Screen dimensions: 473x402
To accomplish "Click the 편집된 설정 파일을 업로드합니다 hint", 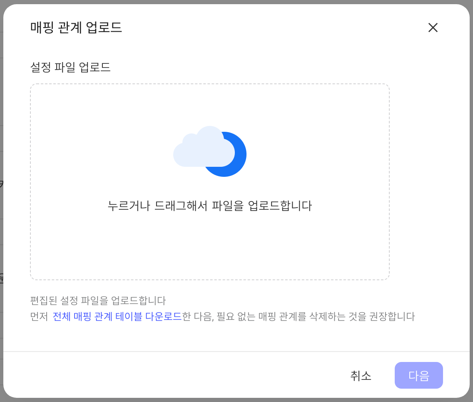I will point(98,300).
